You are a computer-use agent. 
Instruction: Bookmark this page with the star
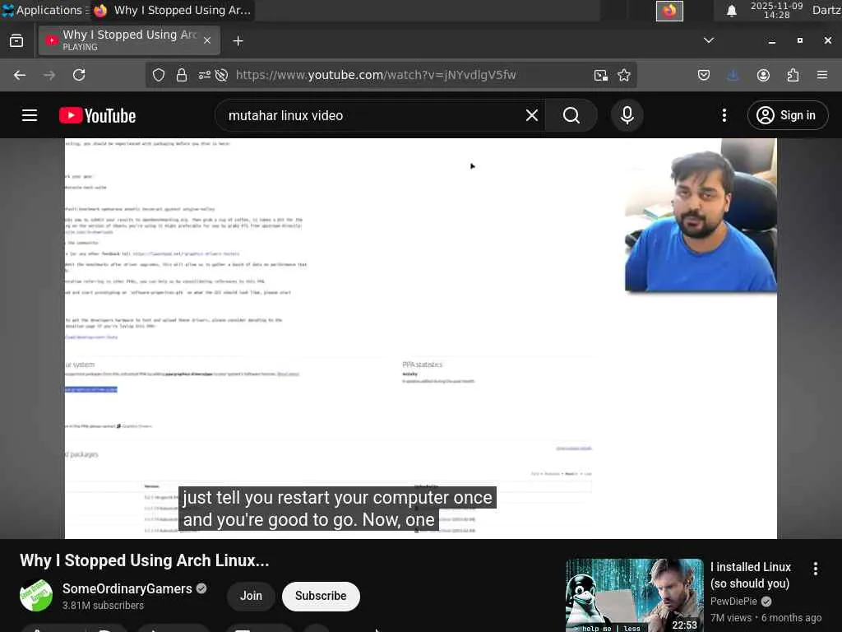pos(624,75)
